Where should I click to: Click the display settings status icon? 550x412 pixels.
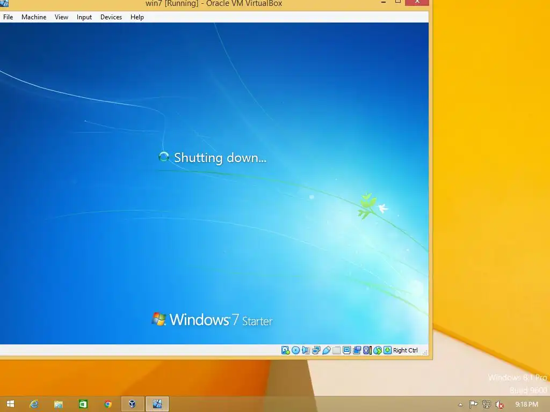coord(346,350)
